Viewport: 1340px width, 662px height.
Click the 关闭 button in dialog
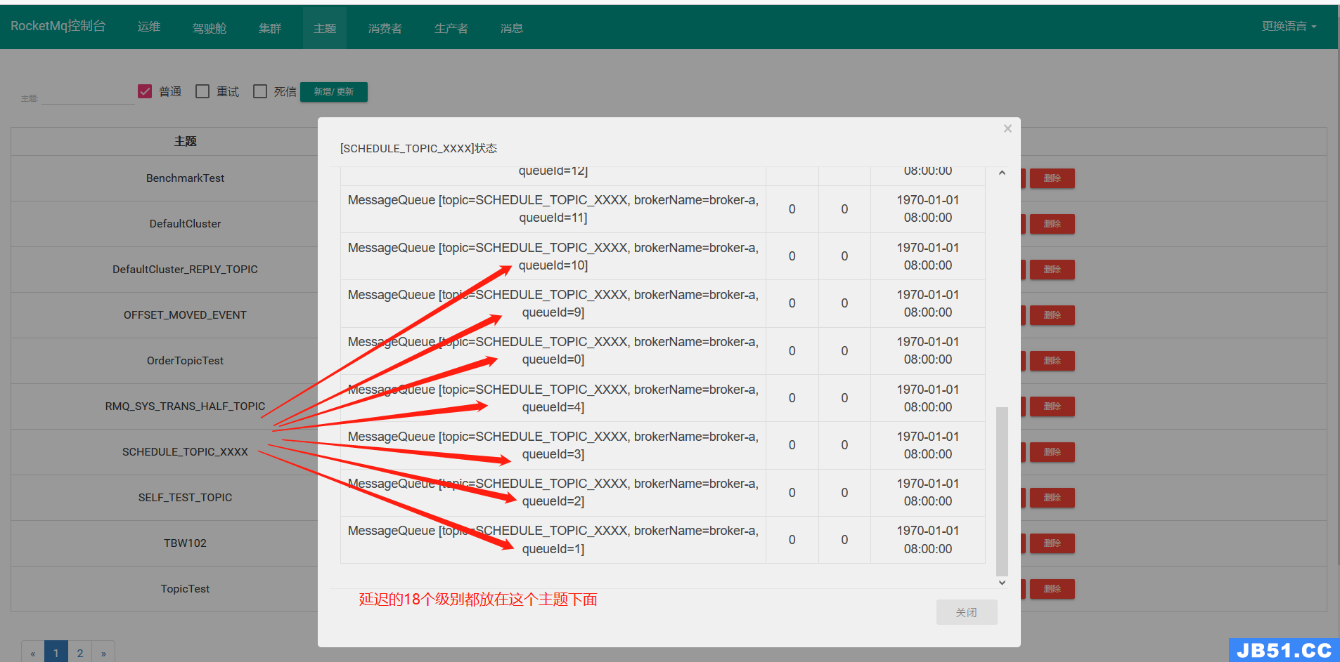point(966,612)
